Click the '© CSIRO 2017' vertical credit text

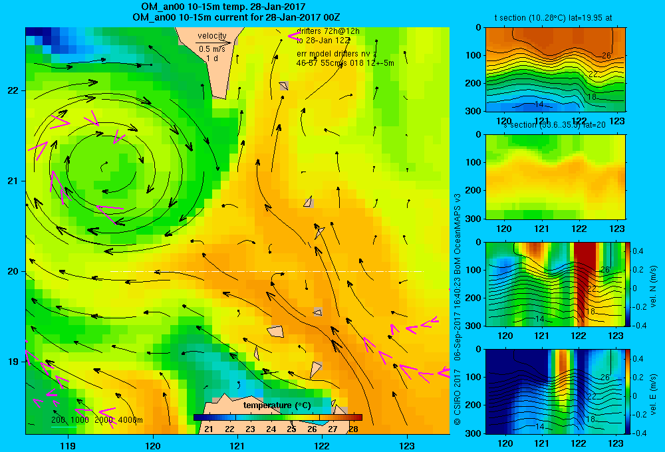point(458,398)
